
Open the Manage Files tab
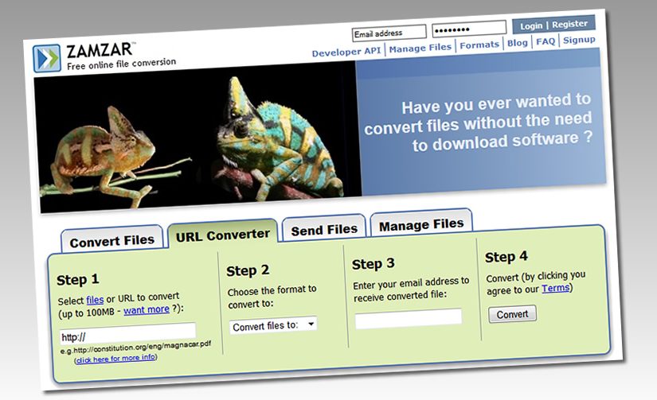click(421, 224)
